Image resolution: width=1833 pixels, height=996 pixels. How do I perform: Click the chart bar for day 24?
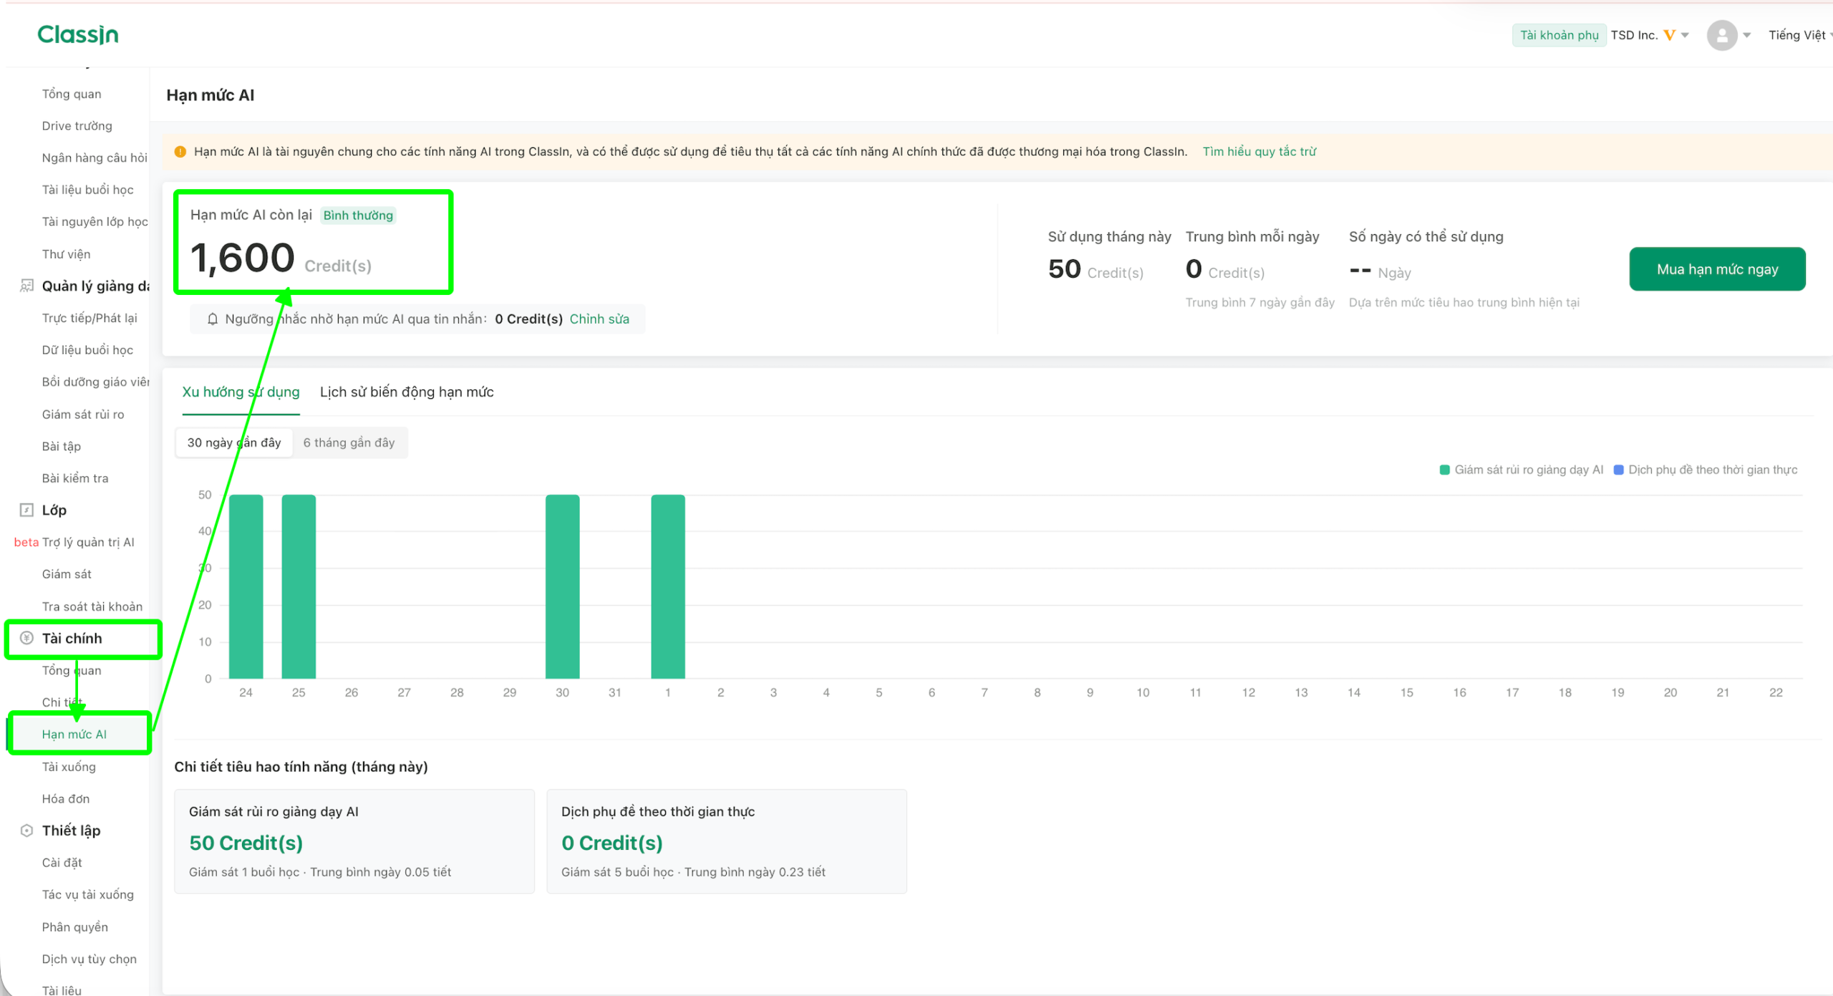tap(246, 586)
